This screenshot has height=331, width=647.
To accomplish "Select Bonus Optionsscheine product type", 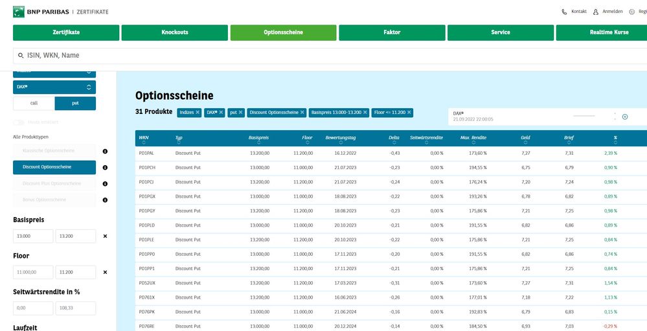I will 54,200.
